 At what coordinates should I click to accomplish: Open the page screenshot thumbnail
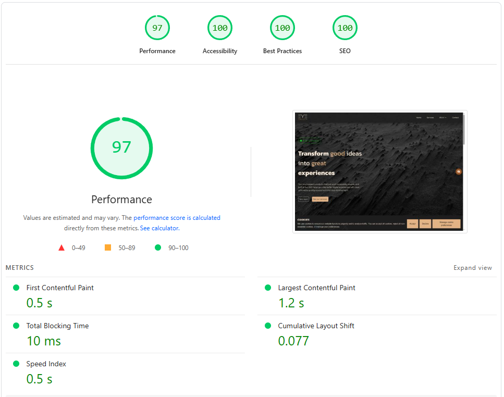(x=379, y=171)
